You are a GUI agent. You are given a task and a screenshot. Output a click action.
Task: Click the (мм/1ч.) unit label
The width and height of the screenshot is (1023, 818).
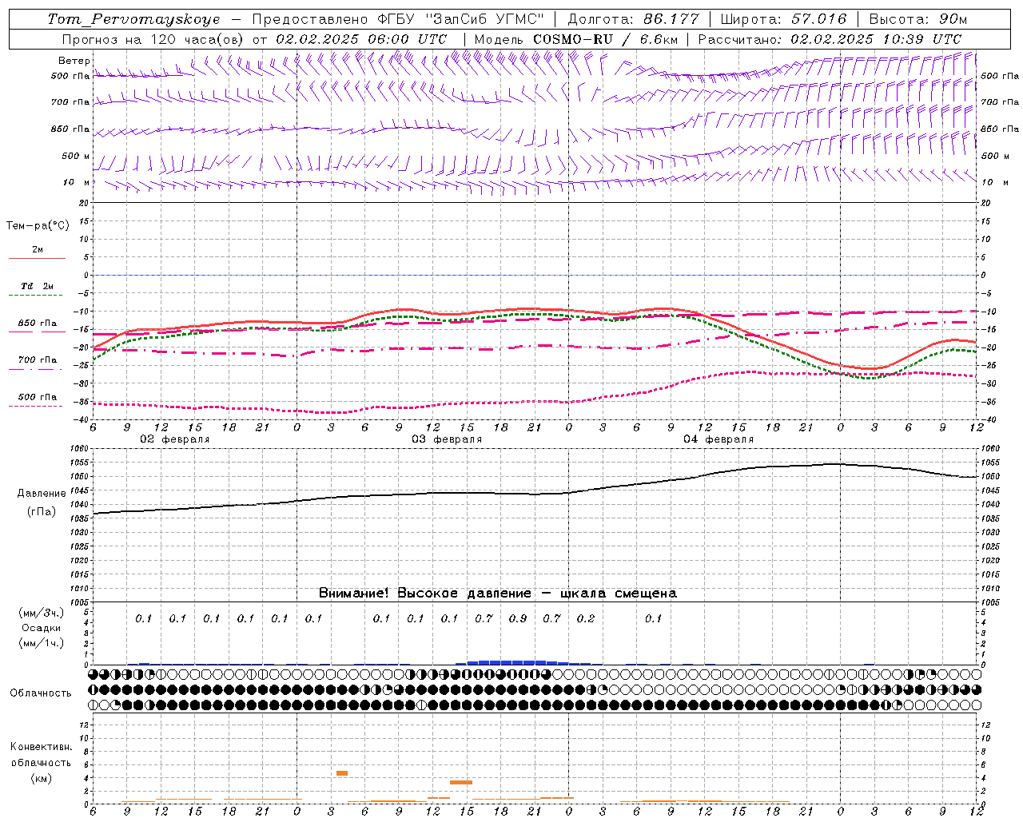point(42,643)
